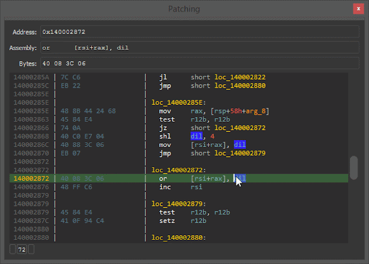This screenshot has height=264, width=369.
Task: Close the Patching dialog
Action: 358,9
